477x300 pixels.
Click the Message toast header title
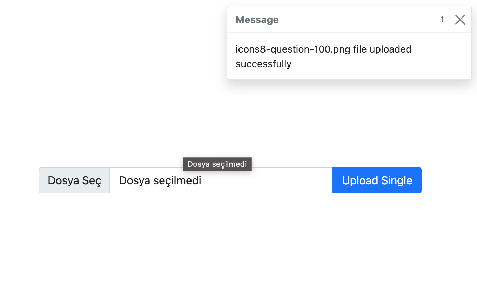click(257, 20)
